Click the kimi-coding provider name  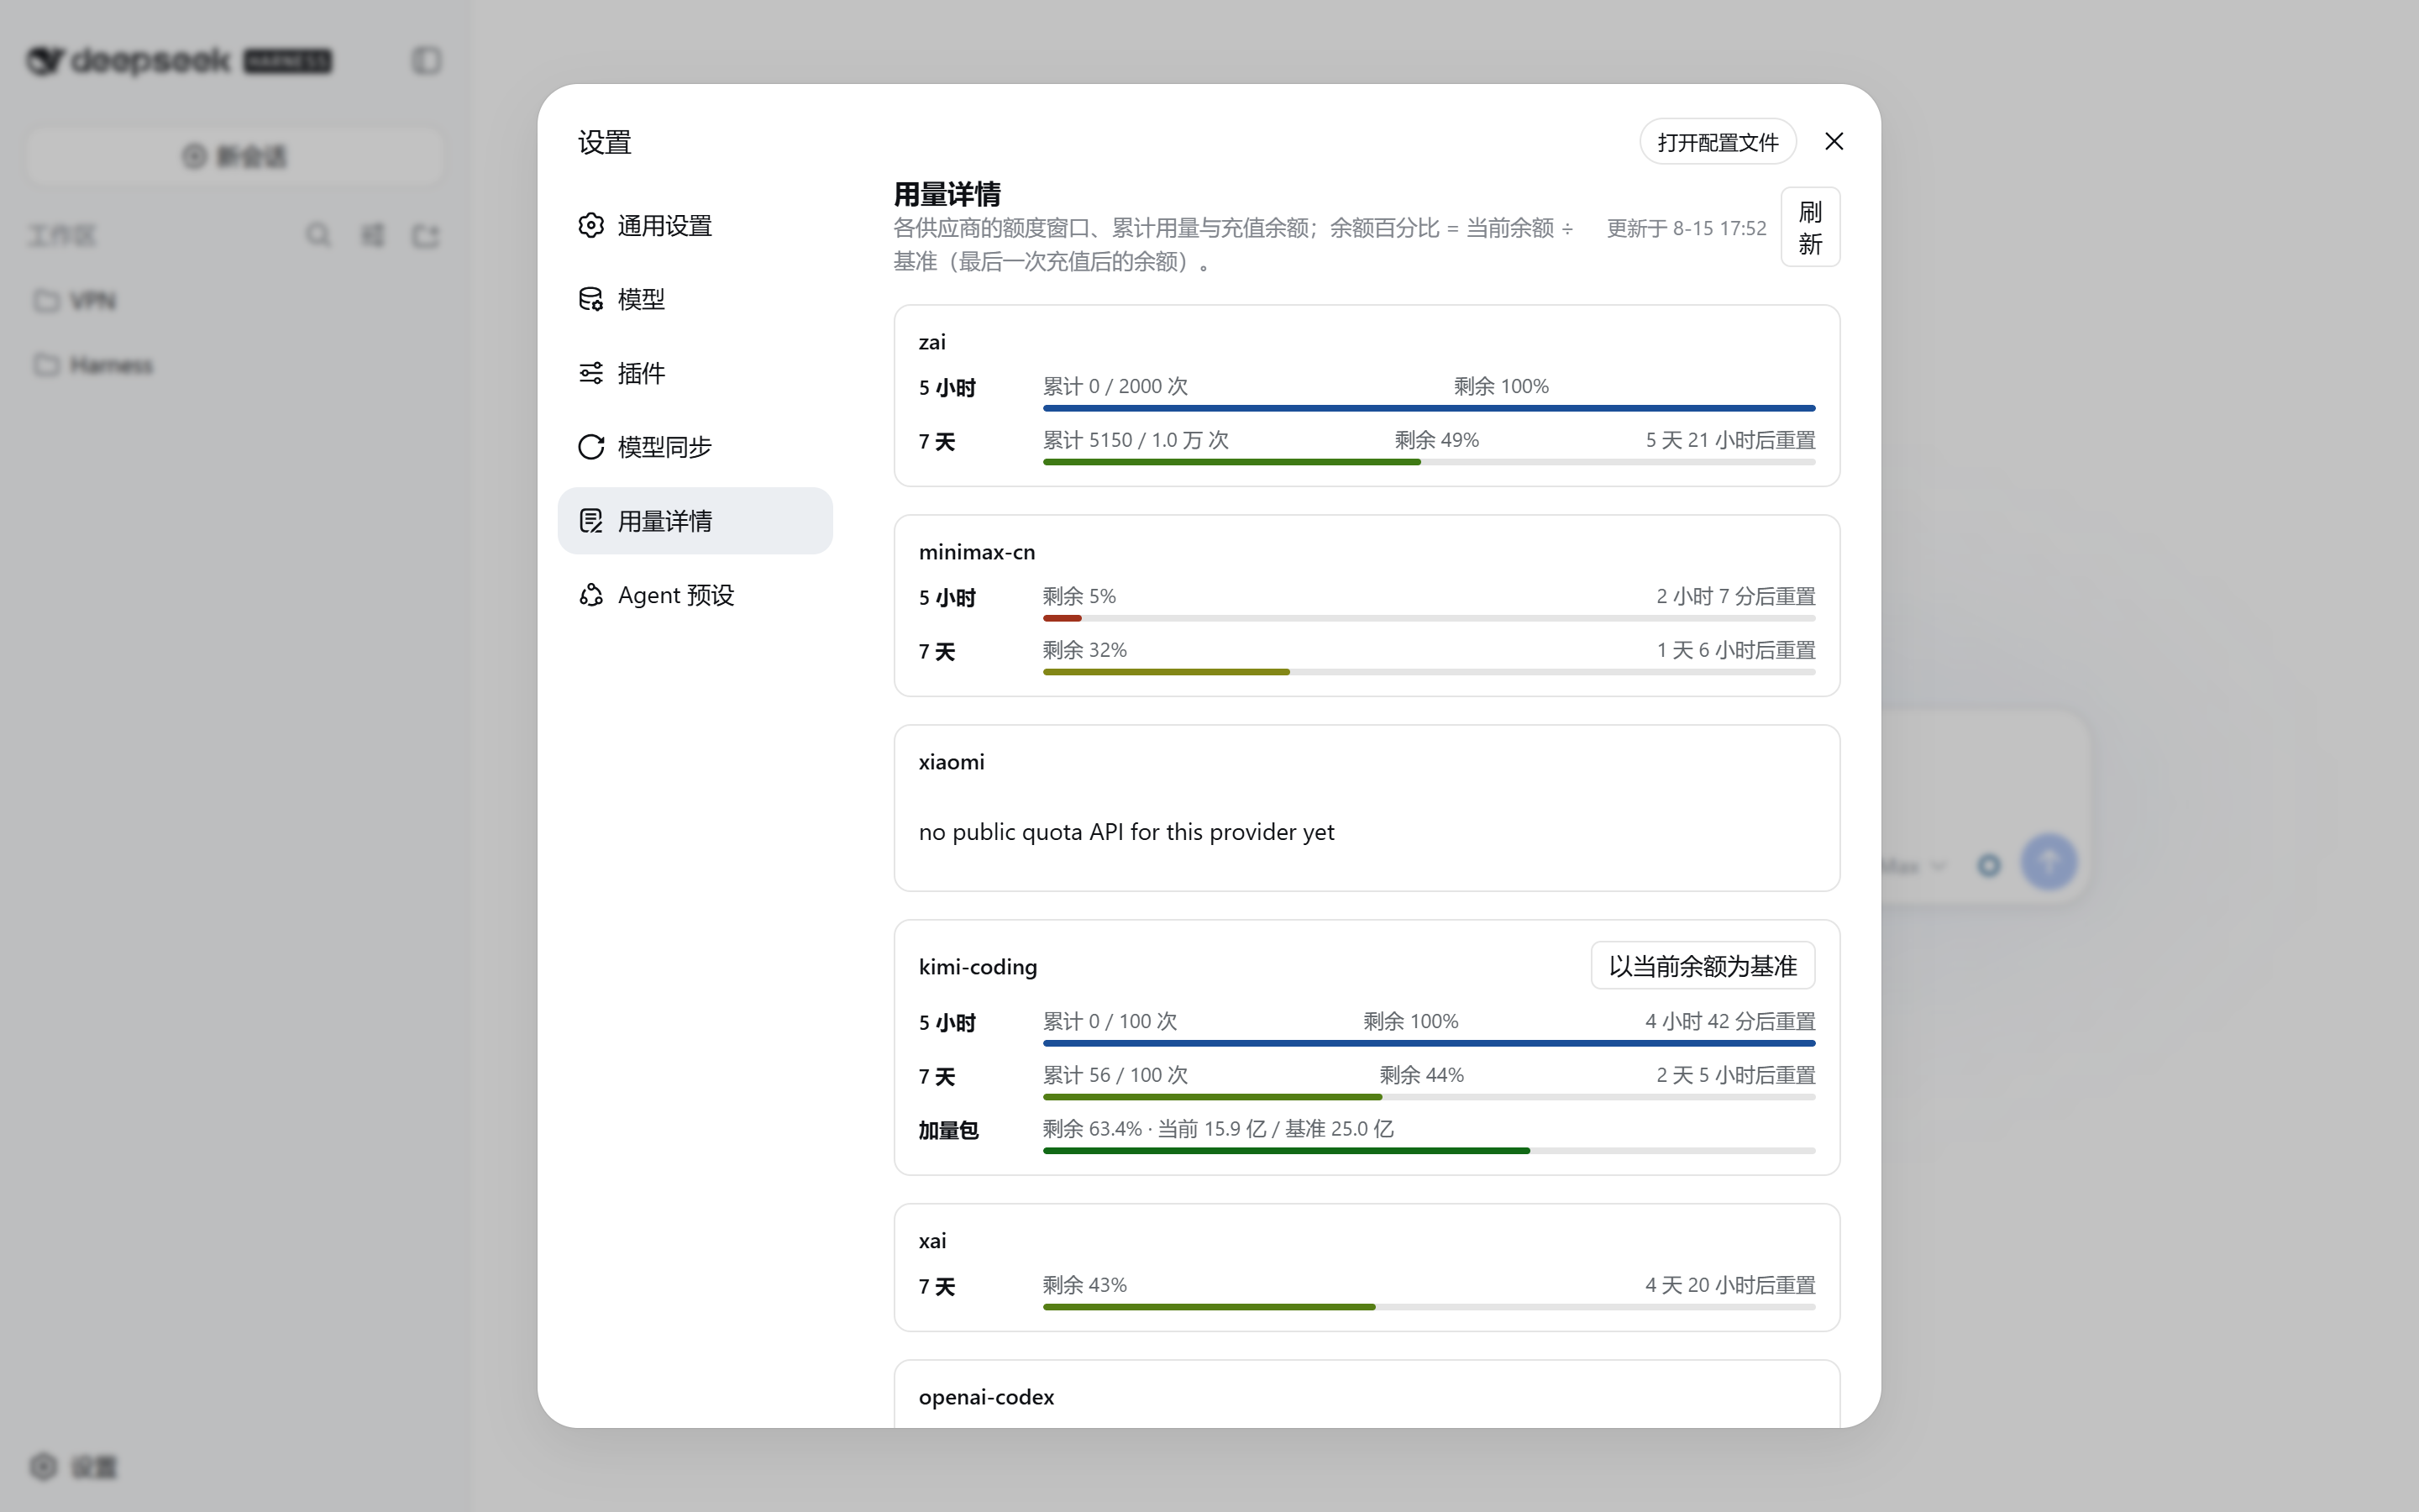(978, 967)
